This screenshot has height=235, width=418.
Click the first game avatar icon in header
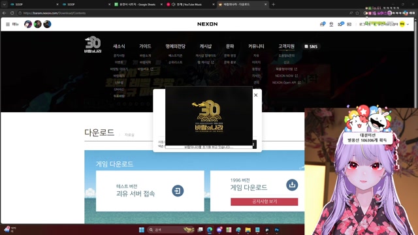tap(28, 24)
